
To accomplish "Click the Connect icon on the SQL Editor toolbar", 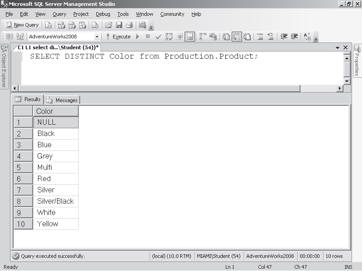I will (10, 37).
